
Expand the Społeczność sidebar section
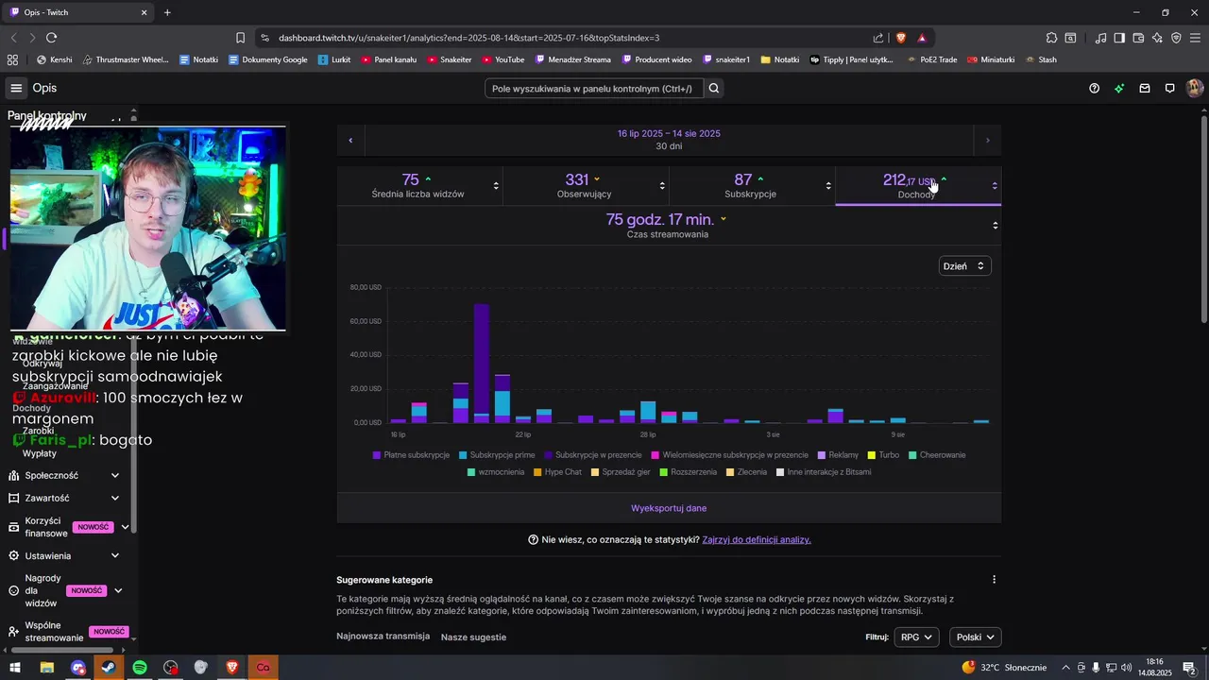[x=115, y=475]
